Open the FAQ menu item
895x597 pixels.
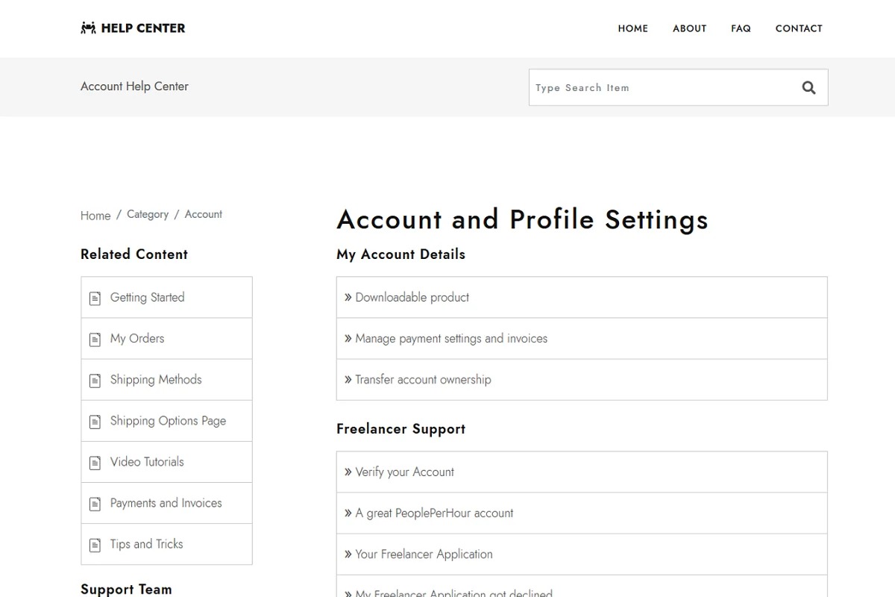[x=741, y=28]
